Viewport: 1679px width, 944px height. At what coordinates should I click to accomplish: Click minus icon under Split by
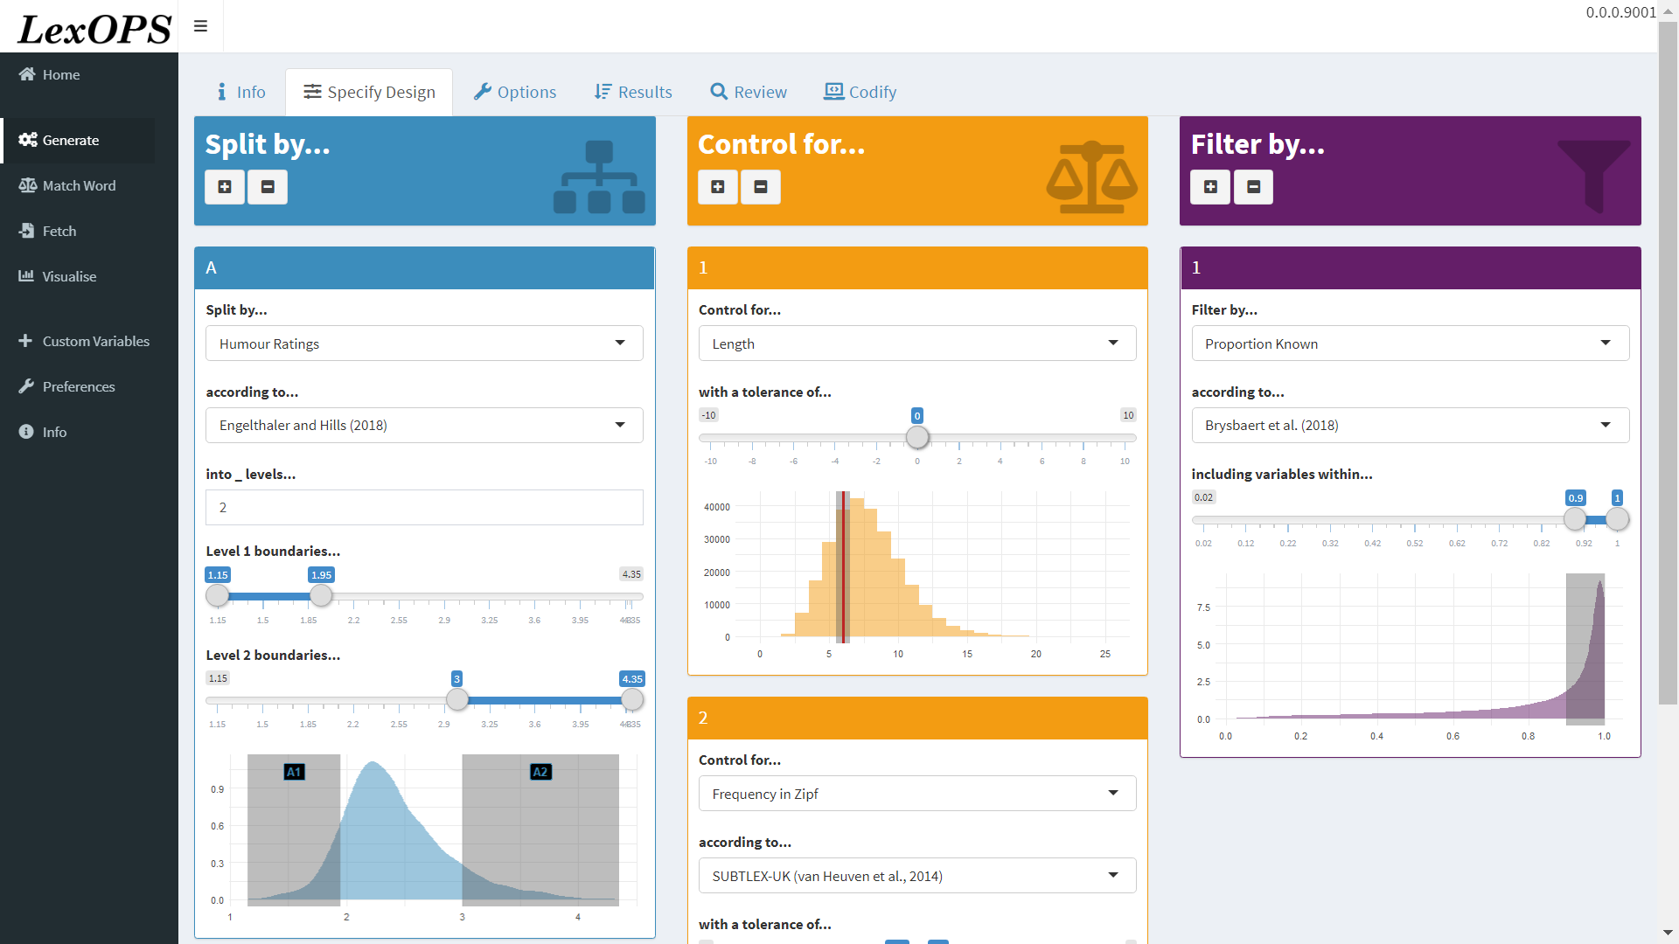(268, 187)
